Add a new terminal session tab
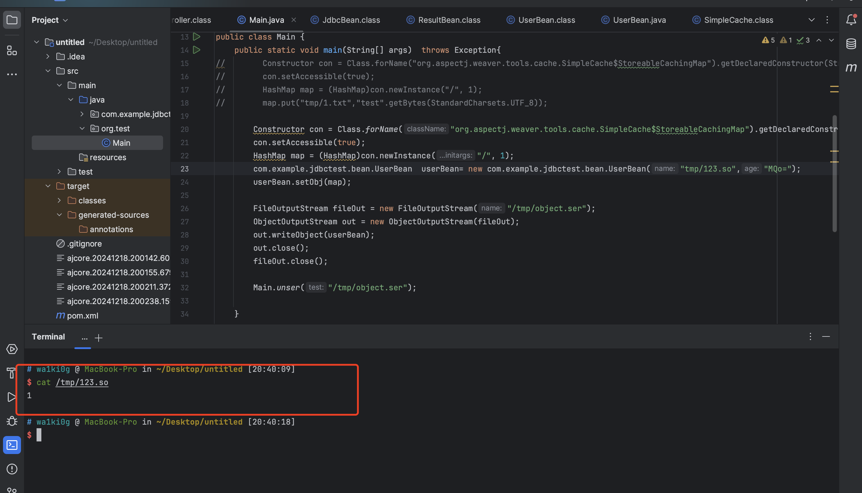862x493 pixels. [x=99, y=338]
